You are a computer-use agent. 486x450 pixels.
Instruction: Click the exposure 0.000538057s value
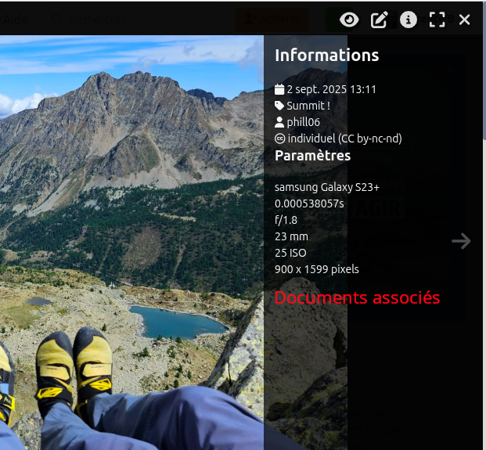pyautogui.click(x=309, y=203)
